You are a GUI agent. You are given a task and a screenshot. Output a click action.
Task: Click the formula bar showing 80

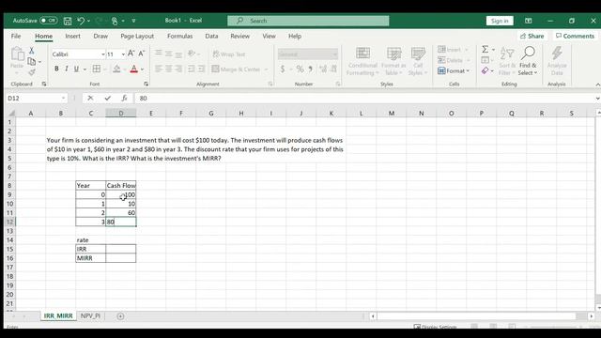coord(363,99)
